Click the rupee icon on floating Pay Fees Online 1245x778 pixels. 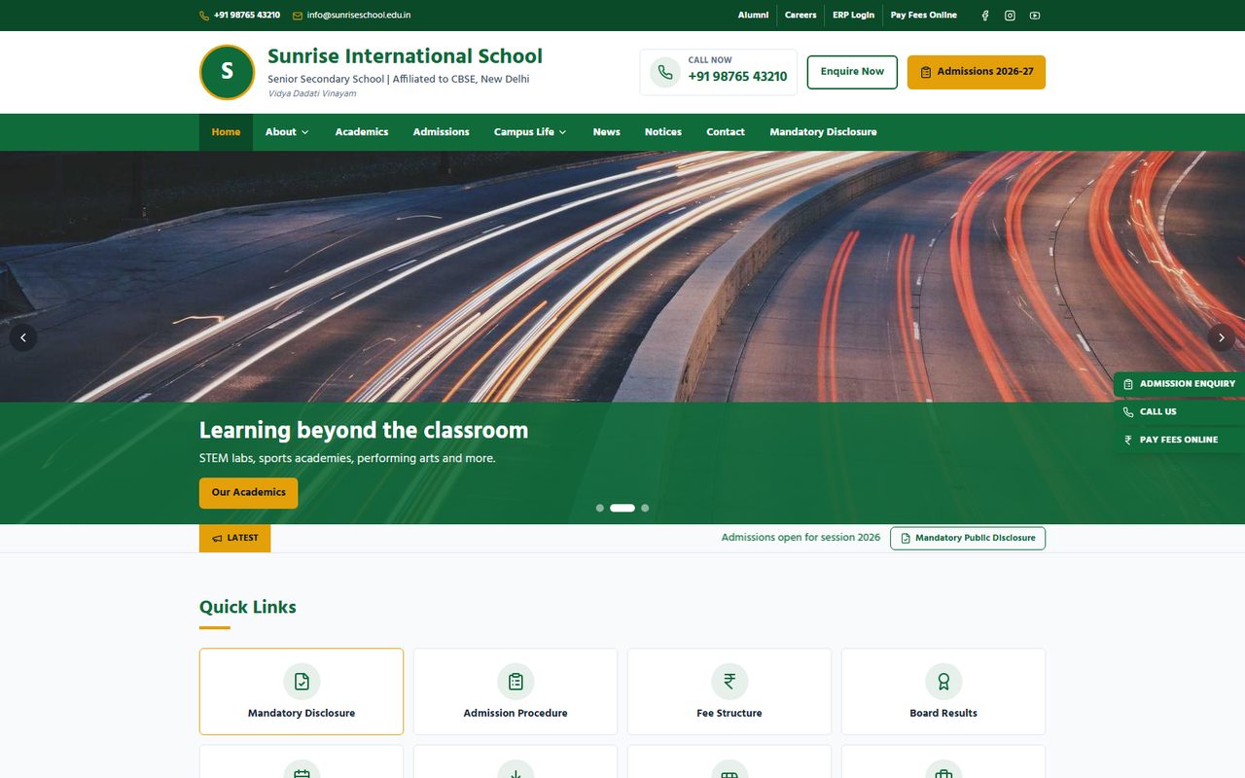pyautogui.click(x=1128, y=440)
